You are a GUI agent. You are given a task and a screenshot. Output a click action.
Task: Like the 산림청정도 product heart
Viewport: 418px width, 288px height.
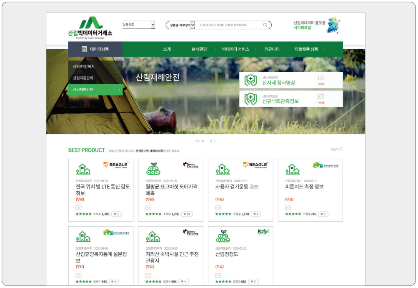[x=253, y=282]
